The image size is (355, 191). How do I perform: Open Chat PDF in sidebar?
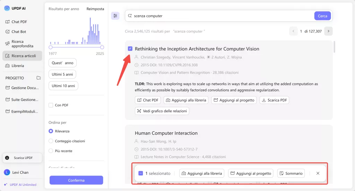point(16,22)
